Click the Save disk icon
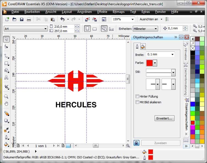Screen dimensions: 207x163 (21, 19)
